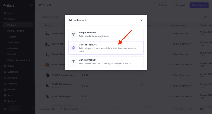Expand the last row's Sales Channels dropdown
The image size is (212, 114).
click(191, 96)
